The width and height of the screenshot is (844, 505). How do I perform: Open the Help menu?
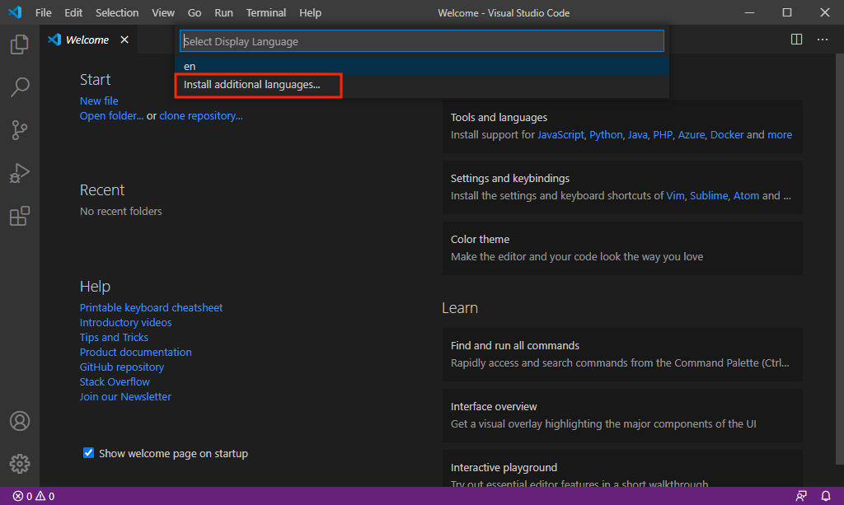[x=310, y=12]
